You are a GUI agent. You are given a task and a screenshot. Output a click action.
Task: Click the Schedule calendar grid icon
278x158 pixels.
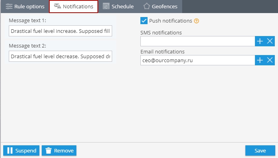coord(106,6)
